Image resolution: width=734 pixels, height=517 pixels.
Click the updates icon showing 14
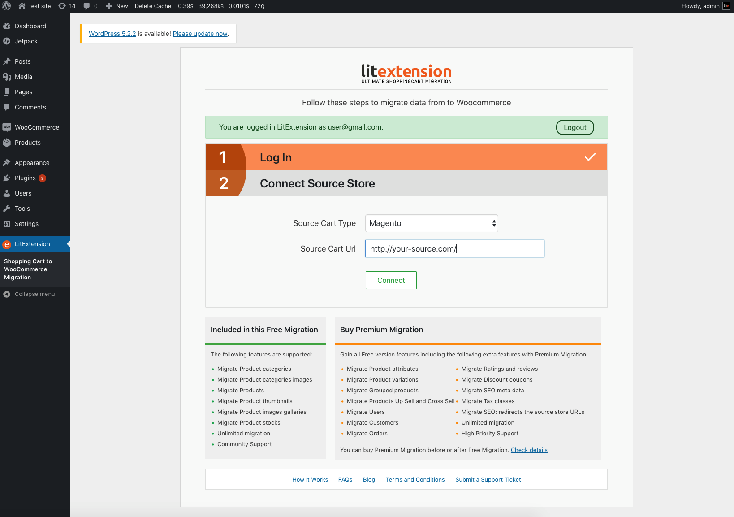point(62,6)
